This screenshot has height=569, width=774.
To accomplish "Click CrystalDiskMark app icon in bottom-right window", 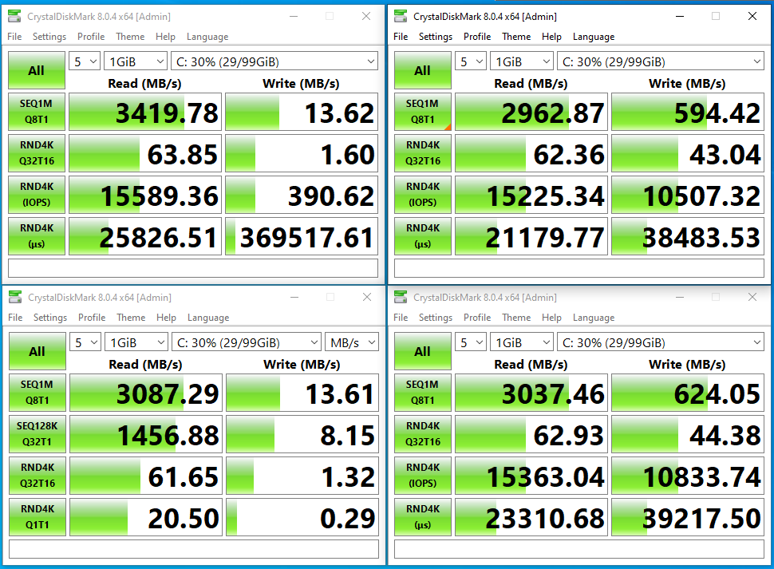I will (401, 297).
